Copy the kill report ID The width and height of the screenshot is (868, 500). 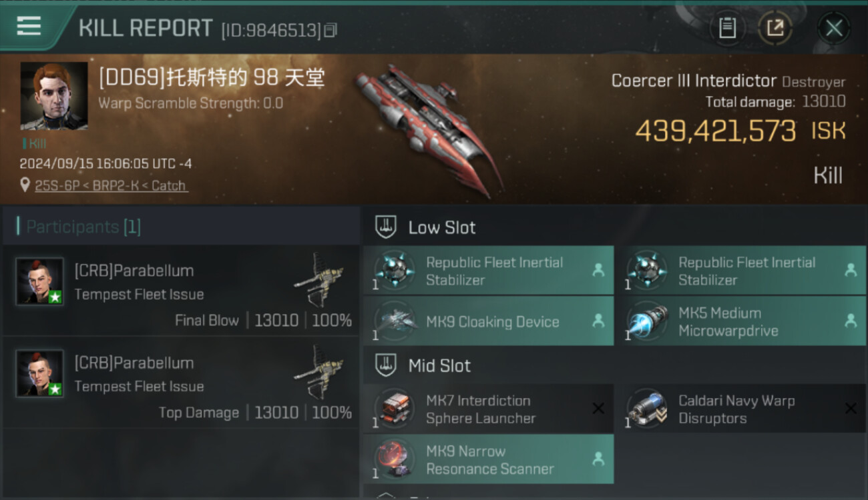[331, 30]
